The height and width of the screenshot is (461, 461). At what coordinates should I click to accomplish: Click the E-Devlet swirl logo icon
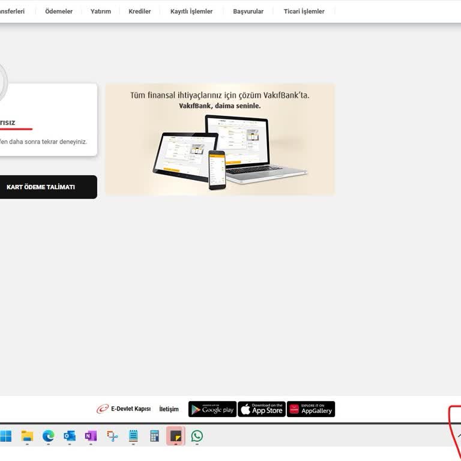103,409
